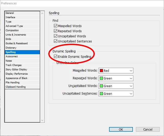Viewport: 164px width, 136px height.
Task: Uncheck the Repeated Words checkbox
Action: 56,31
